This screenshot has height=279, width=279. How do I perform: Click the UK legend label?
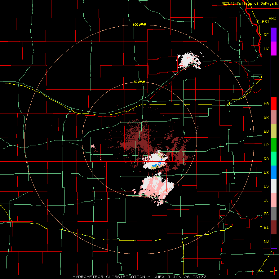tap(266, 49)
